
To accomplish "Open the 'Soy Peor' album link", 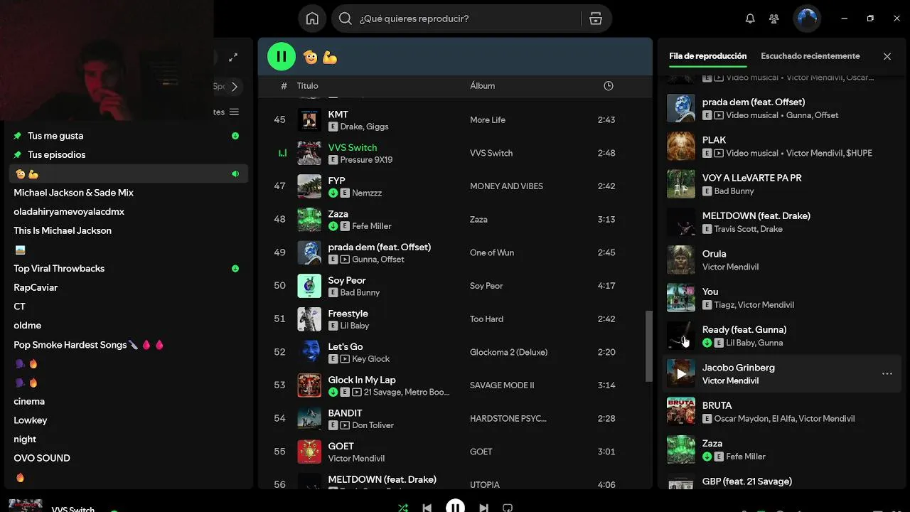I will pos(486,286).
